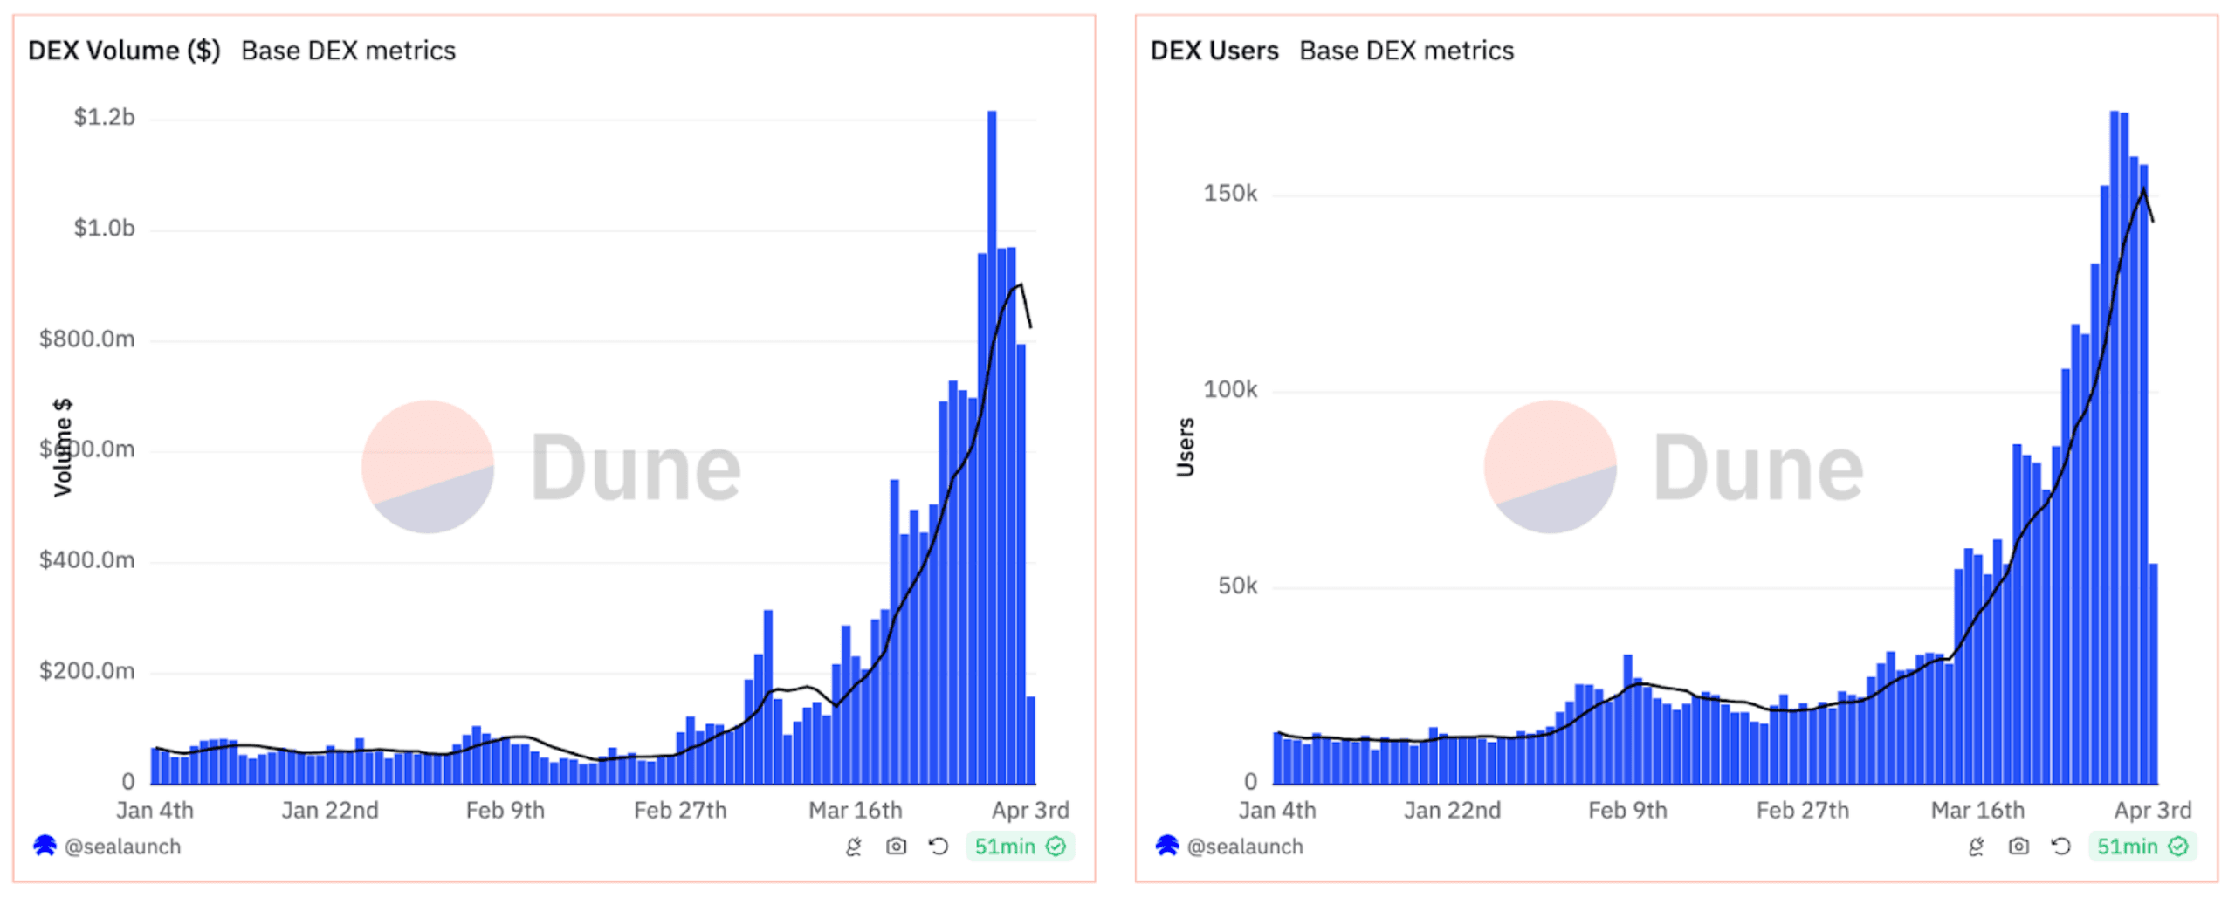Click the 51min freshness badge on DEX Users chart
2235x898 pixels.
coord(2142,846)
